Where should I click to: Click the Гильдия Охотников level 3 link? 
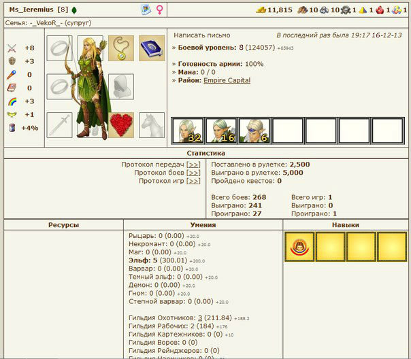click(200, 318)
